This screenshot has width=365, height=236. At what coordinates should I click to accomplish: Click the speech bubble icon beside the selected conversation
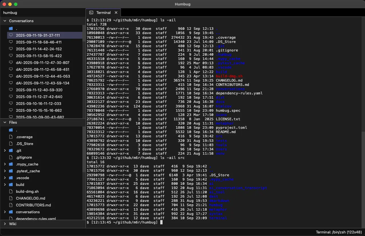(x=11, y=35)
